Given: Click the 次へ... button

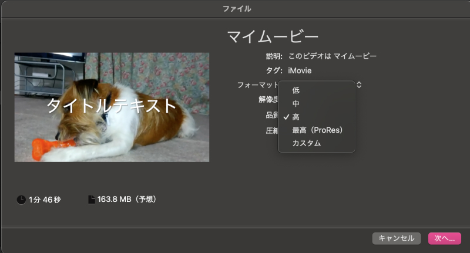Looking at the screenshot, I should coord(444,238).
